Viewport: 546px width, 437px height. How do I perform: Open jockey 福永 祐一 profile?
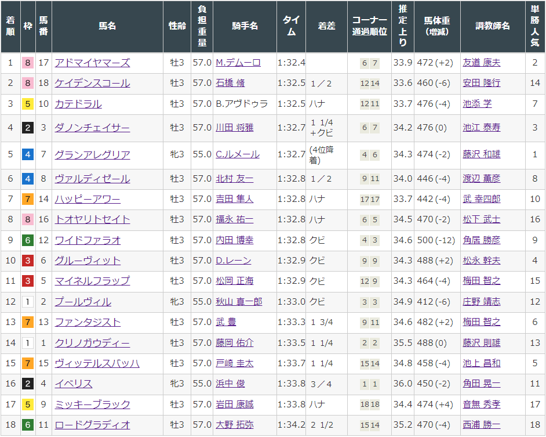235,219
